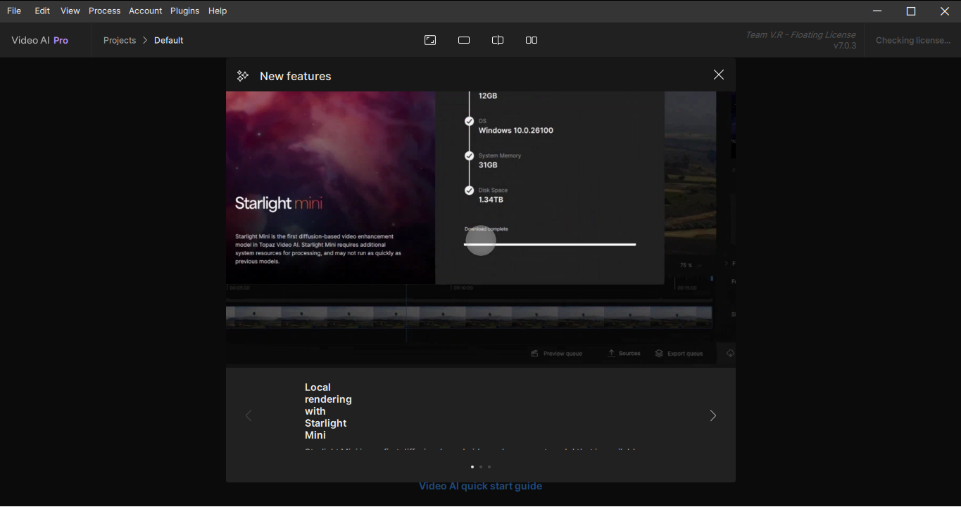Open the File menu

coord(14,11)
